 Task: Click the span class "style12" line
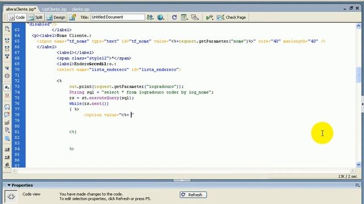[94, 58]
